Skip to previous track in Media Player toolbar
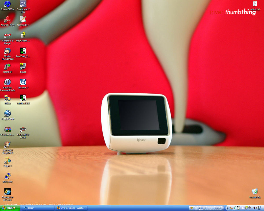This screenshot has height=211, width=264. (208, 208)
